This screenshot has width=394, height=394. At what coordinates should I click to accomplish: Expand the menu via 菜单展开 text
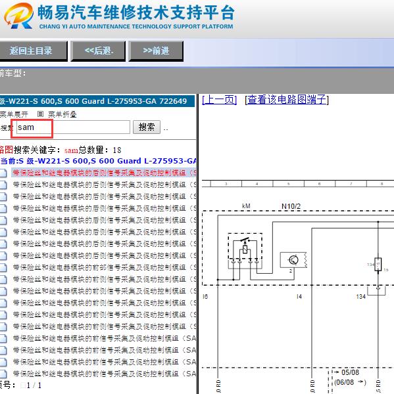click(14, 114)
